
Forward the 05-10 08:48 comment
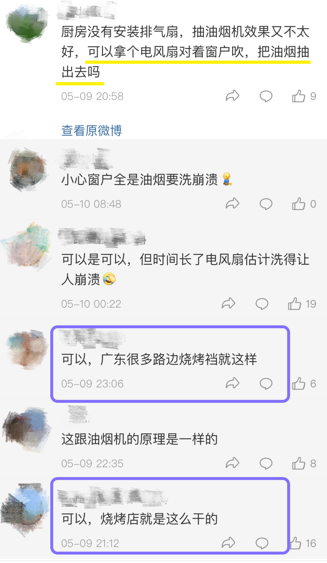point(233,204)
